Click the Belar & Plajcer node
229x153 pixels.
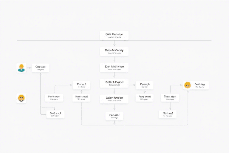[x=114, y=83]
